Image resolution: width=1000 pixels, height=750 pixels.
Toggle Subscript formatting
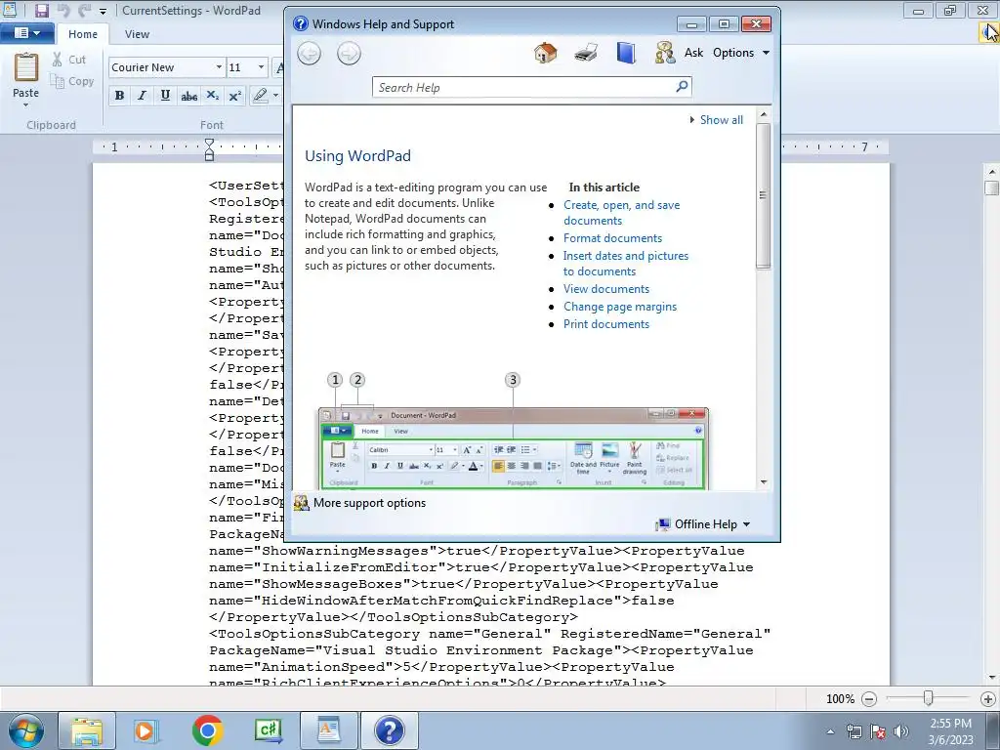(x=212, y=96)
